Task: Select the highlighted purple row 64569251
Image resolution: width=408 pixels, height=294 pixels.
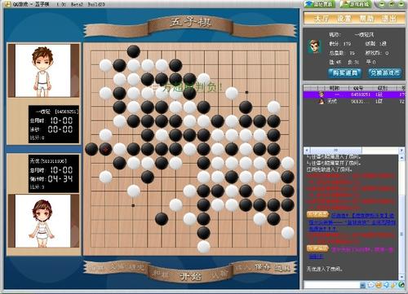Action: [354, 94]
